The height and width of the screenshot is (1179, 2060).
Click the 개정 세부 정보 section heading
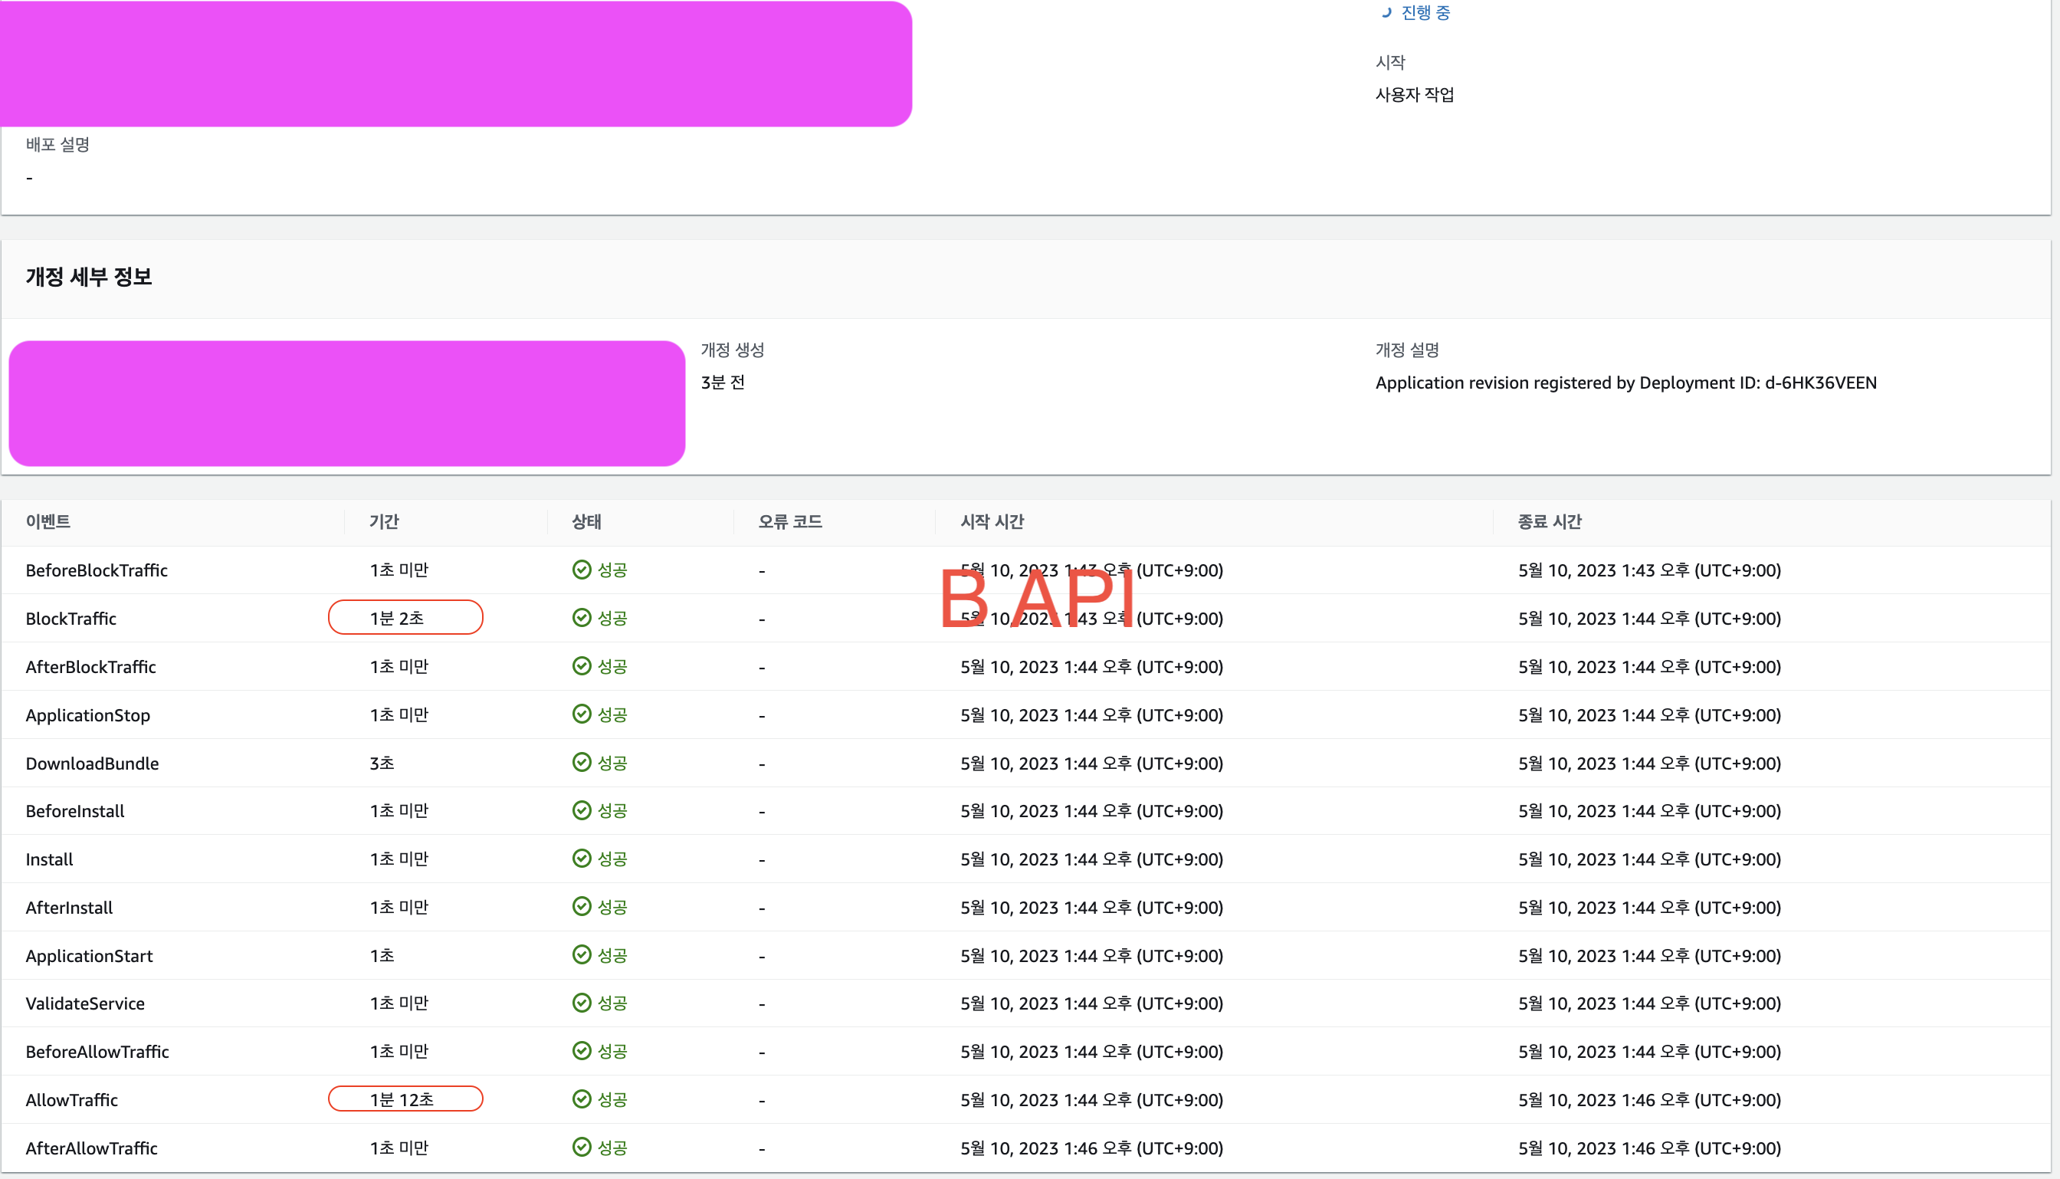pyautogui.click(x=89, y=277)
